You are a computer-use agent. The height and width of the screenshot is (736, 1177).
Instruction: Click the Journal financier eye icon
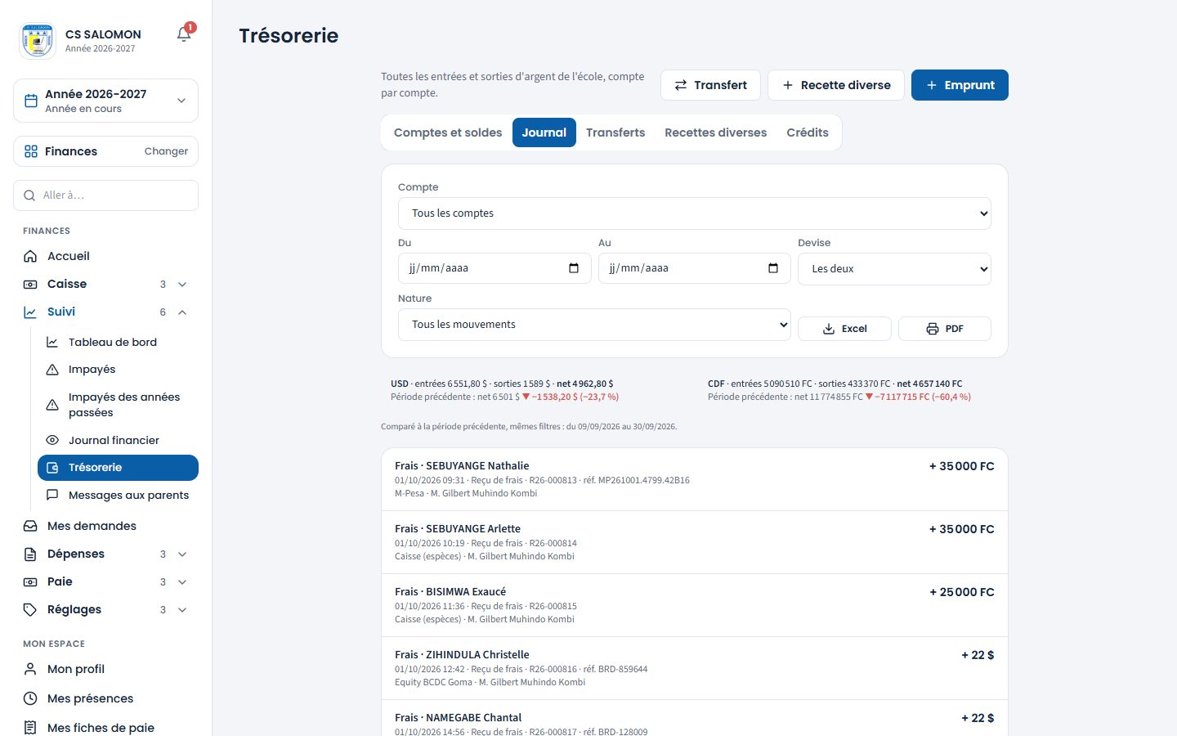tap(52, 440)
